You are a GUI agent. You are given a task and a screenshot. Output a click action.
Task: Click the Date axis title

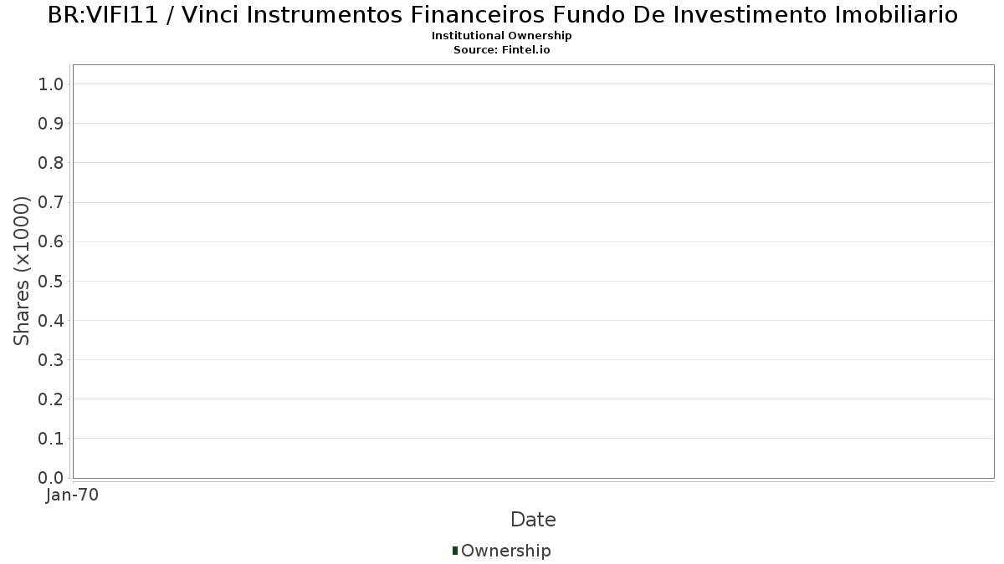533,520
